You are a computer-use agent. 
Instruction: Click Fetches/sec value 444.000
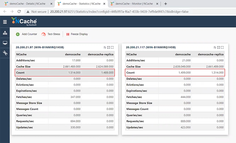[186, 97]
